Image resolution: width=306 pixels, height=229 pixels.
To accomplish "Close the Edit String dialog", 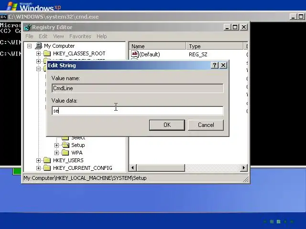I will pos(223,65).
